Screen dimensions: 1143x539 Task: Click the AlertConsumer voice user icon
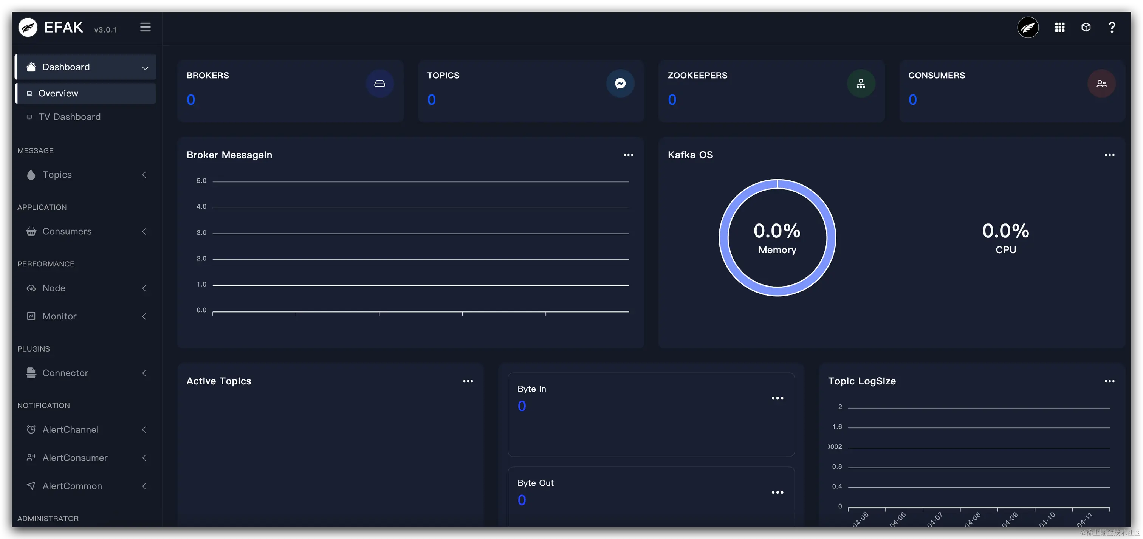coord(31,458)
